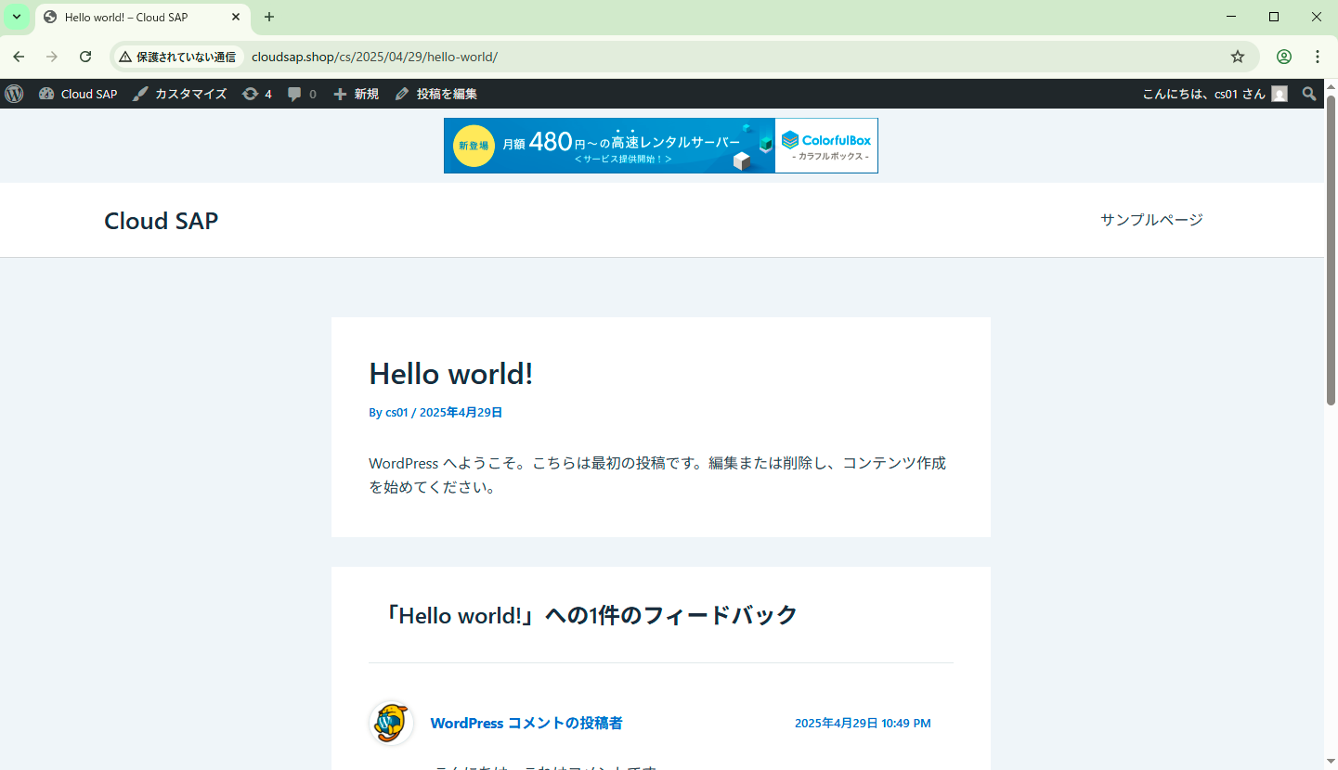Image resolution: width=1338 pixels, height=770 pixels.
Task: Open the Chrome three-dot menu
Action: point(1318,57)
